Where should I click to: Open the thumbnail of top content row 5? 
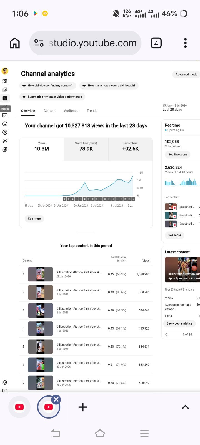pos(41,347)
